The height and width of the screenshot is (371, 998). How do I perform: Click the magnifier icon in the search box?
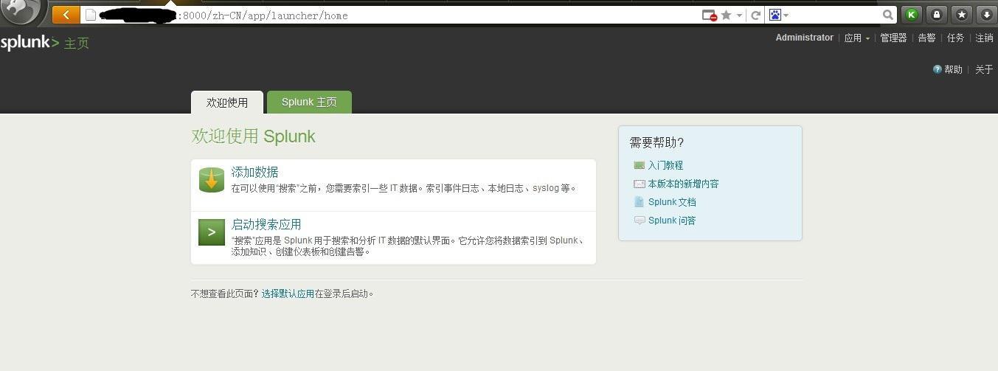(888, 15)
